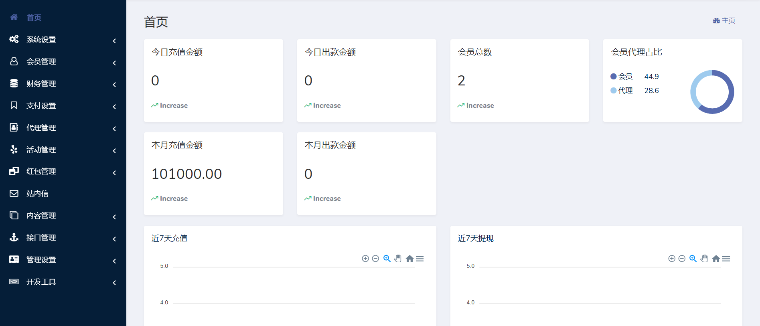Image resolution: width=760 pixels, height=326 pixels.
Task: Click the overlapping squares icon for 红包管理
Action: pos(14,171)
